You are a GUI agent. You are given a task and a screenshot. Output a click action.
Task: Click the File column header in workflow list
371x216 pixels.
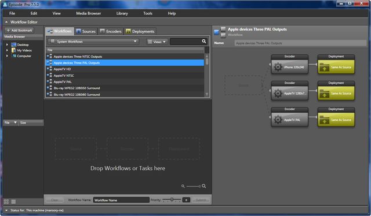(125, 50)
